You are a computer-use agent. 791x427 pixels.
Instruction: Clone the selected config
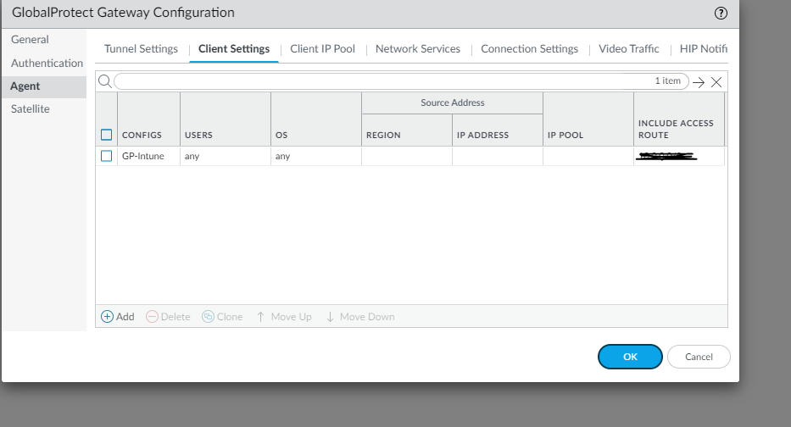click(x=222, y=317)
